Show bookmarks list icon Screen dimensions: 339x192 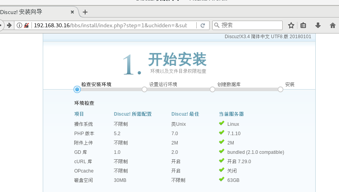point(303,25)
